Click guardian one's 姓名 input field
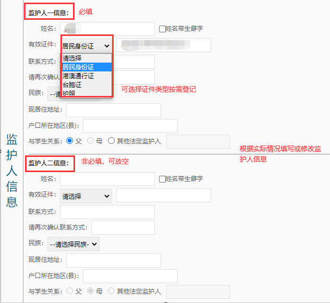This screenshot has width=330, height=303. [x=107, y=29]
